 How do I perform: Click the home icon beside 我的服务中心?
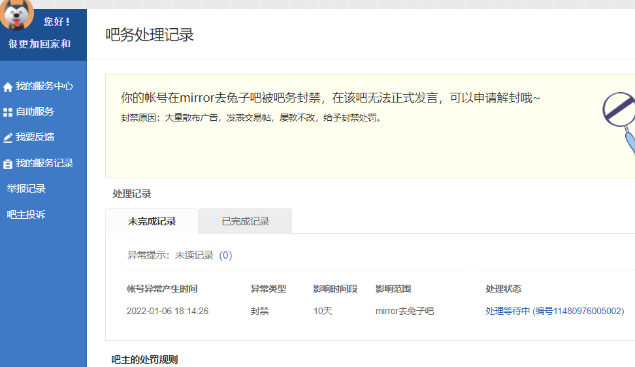click(8, 87)
